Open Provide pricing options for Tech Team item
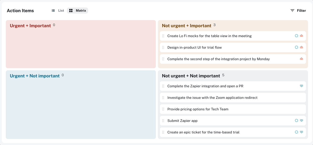Screen dimensions: 313x145 point(233,109)
